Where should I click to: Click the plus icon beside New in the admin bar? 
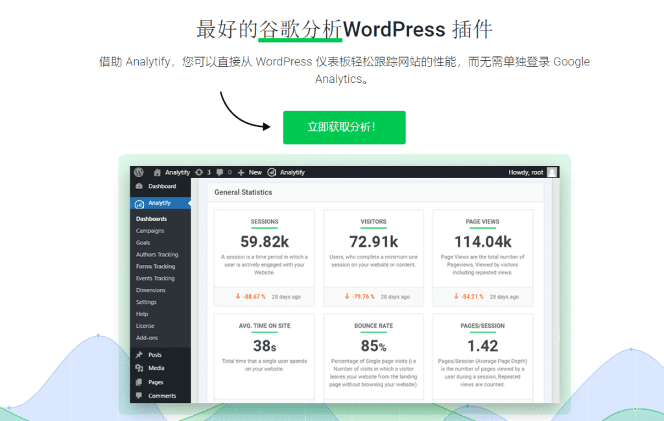pyautogui.click(x=241, y=172)
